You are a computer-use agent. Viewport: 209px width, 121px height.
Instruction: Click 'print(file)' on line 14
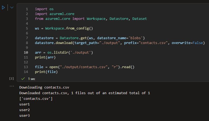(x=46, y=72)
